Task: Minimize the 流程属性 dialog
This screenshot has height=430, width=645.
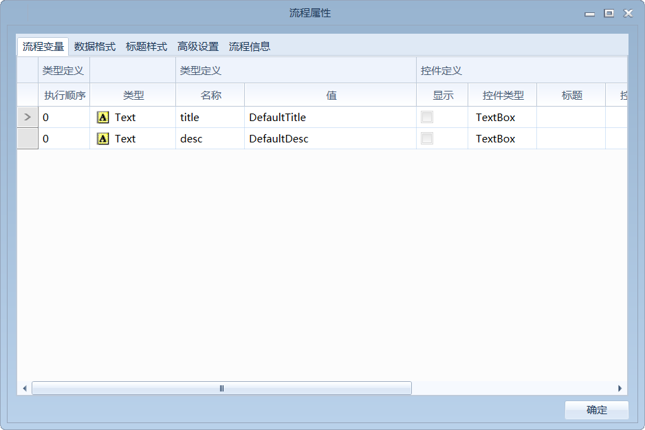Action: pos(589,14)
